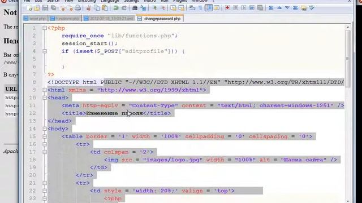Click the "images/logo.jpg" string in line 18
The height and width of the screenshot is (203, 362).
pyautogui.click(x=173, y=160)
